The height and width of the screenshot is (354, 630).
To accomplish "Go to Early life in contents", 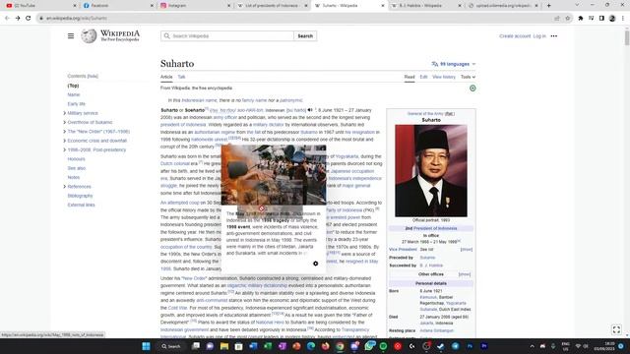I will [77, 104].
